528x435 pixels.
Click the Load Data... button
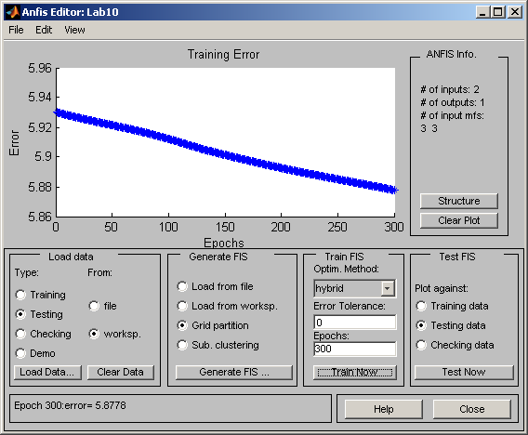coord(47,373)
